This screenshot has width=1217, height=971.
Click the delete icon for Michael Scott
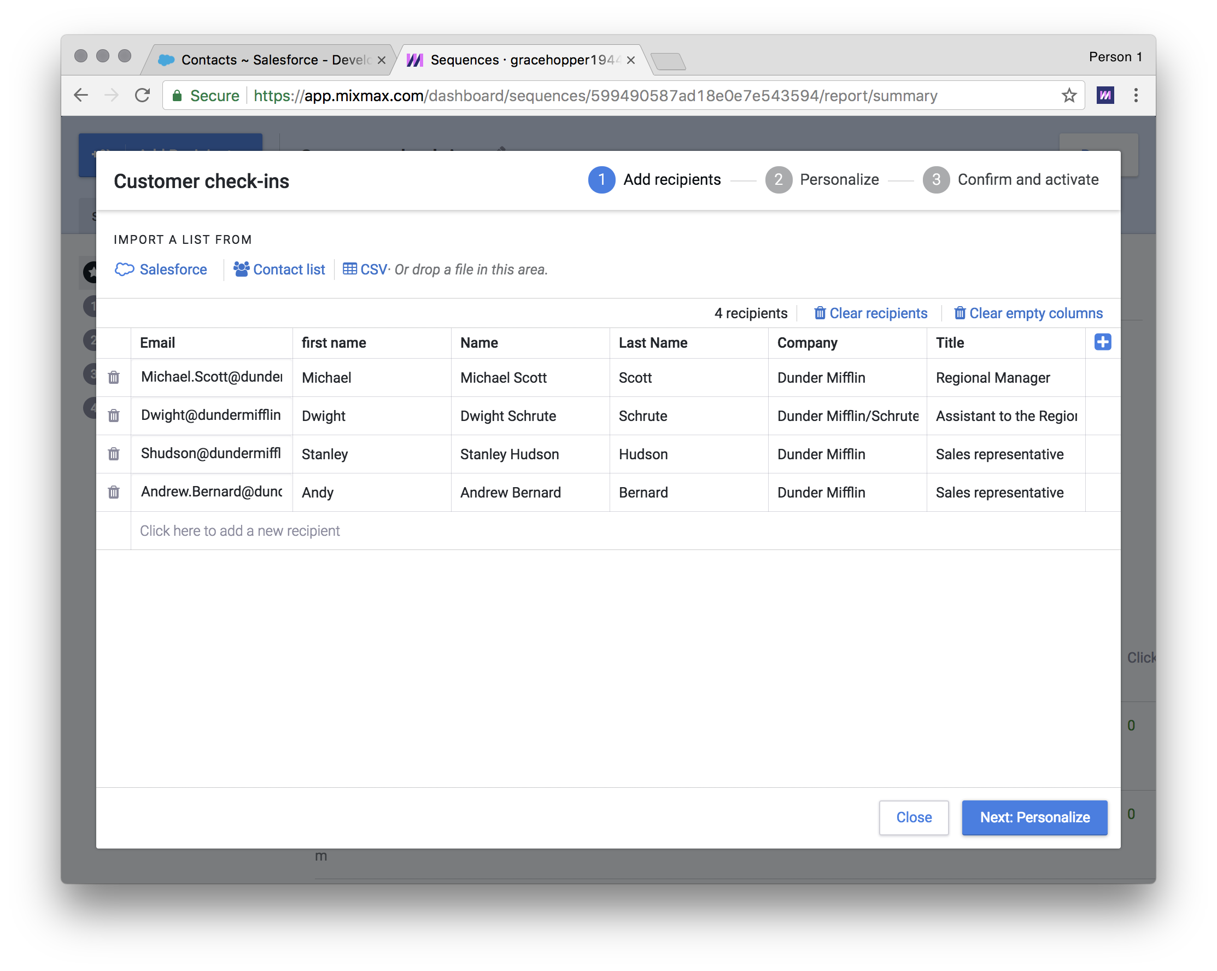(113, 378)
